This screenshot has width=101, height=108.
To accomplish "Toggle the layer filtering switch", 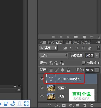I will coord(98,48).
